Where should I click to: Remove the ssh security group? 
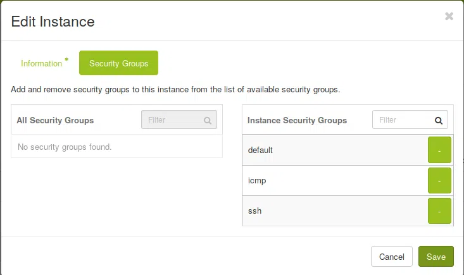click(x=439, y=211)
